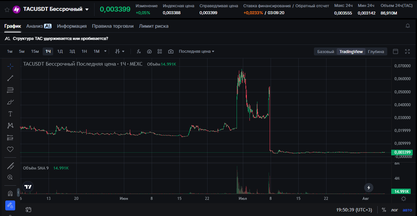
Task: Select the 15м timeframe
Action: (35, 51)
